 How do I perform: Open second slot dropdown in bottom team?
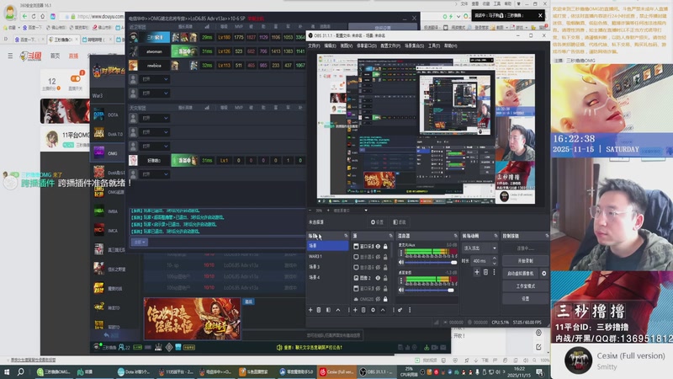pos(155,132)
